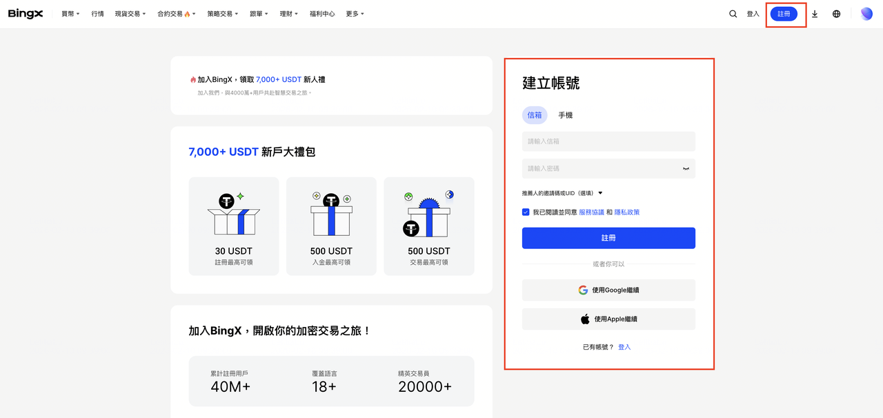Click the purple orb avatar icon

coord(866,14)
